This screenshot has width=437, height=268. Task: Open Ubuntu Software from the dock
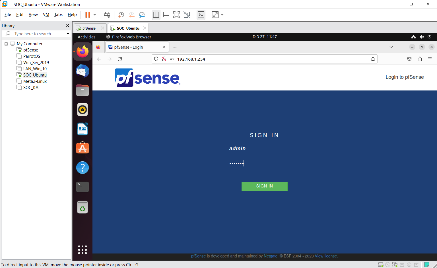83,148
